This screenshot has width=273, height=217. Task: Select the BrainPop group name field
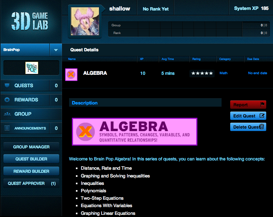coord(25,50)
